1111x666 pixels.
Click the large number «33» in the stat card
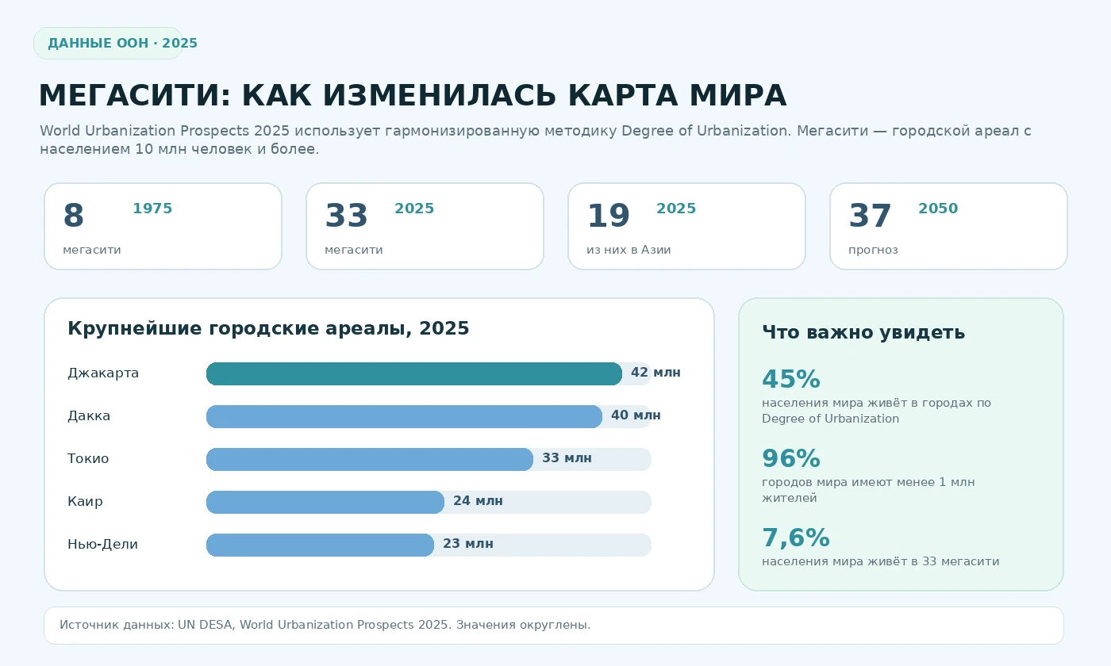tap(347, 216)
